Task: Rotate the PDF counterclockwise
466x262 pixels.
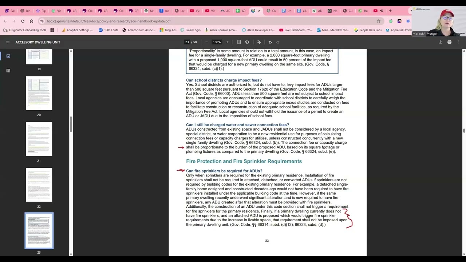Action: pos(247,42)
